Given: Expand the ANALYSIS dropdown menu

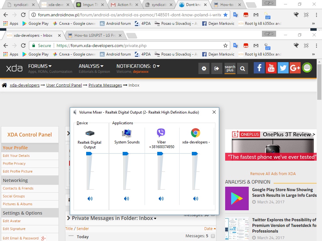Looking at the screenshot, I should pos(91,66).
